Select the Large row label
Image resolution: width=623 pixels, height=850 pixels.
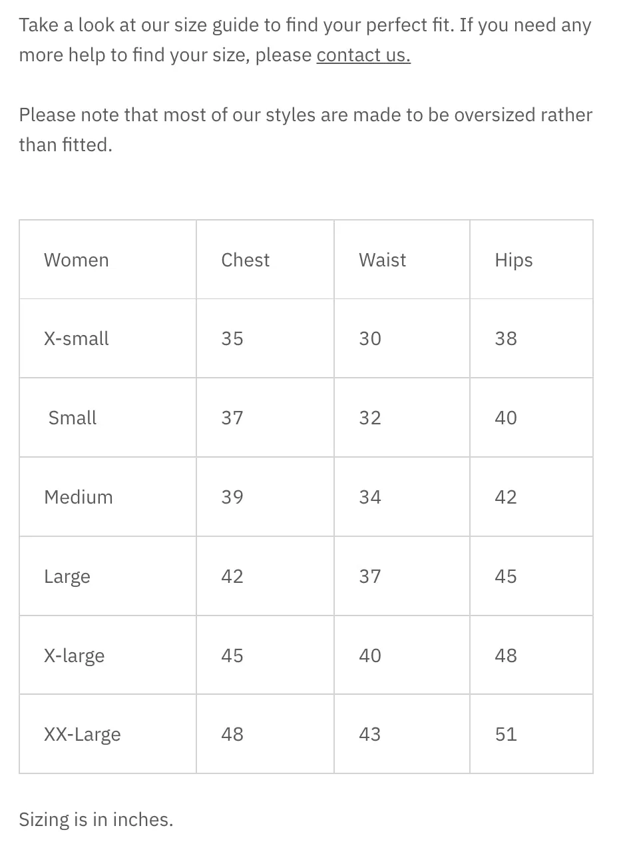(x=67, y=577)
